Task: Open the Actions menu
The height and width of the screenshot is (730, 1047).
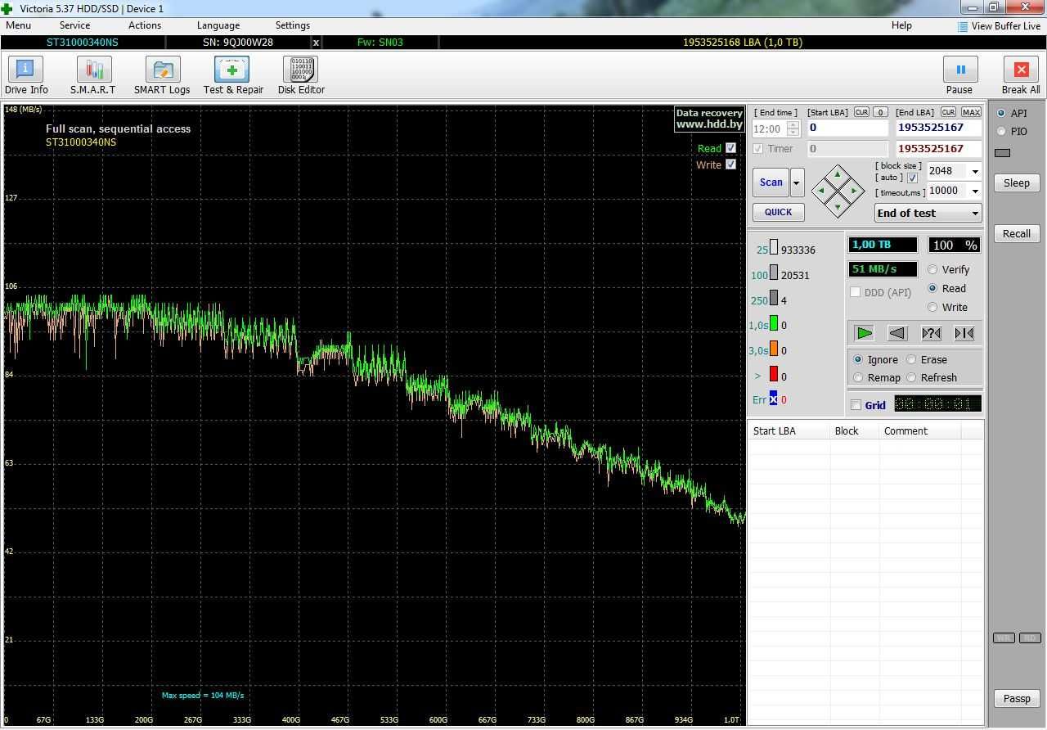Action: (145, 25)
